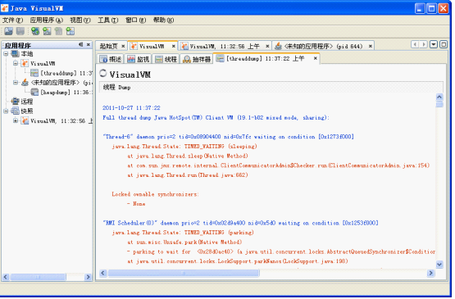Select the [heapdump] entry in tree
This screenshot has width=455, height=299.
click(x=66, y=93)
